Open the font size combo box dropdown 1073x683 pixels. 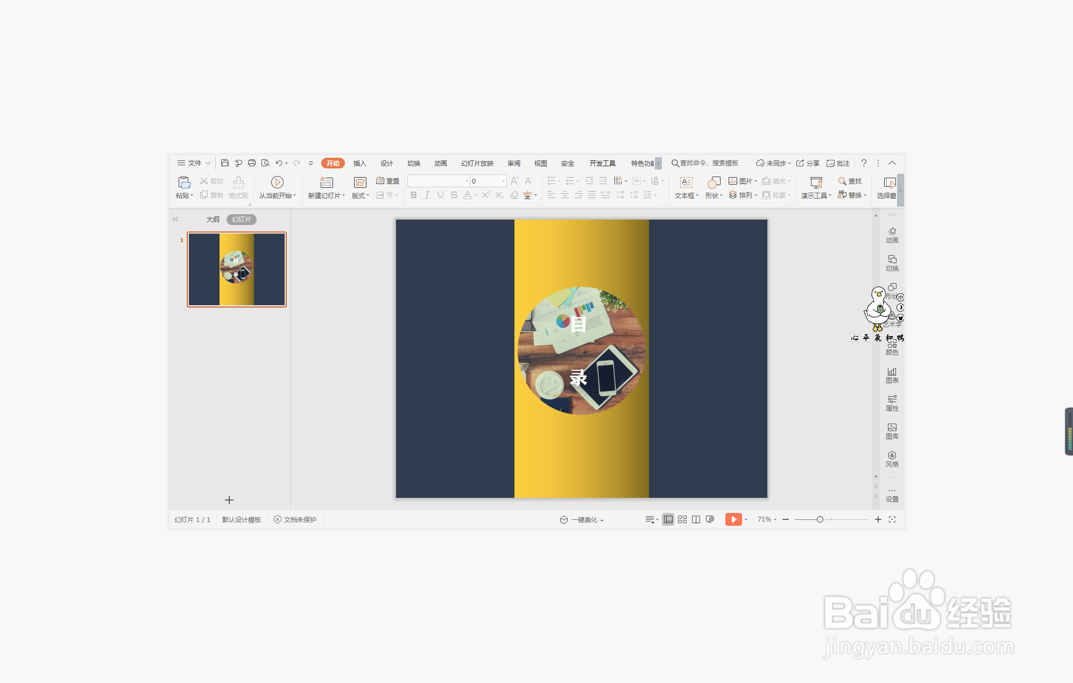pos(503,181)
